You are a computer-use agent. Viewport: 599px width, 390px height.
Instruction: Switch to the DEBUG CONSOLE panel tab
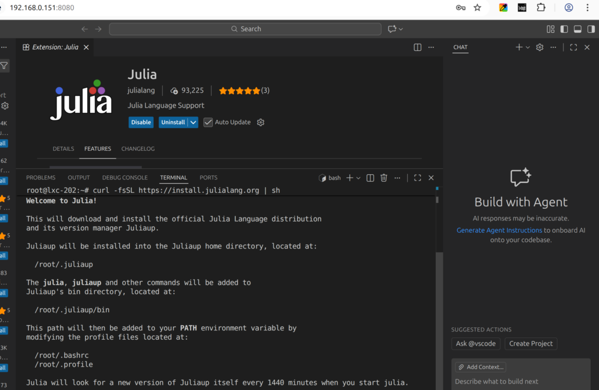125,178
